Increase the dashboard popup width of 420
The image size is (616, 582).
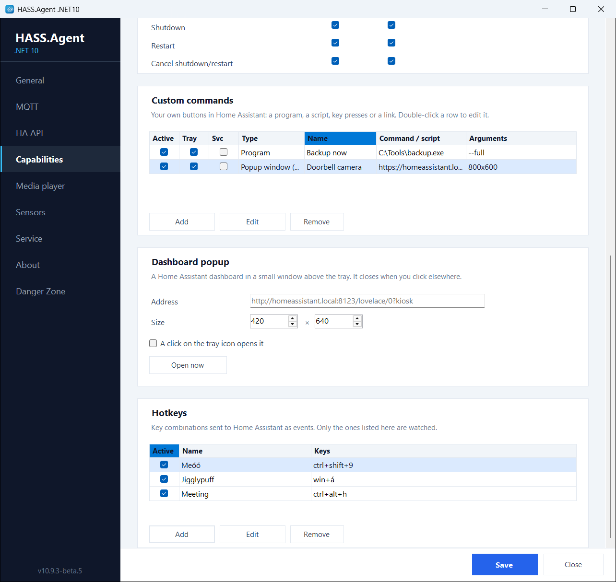coord(293,318)
